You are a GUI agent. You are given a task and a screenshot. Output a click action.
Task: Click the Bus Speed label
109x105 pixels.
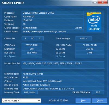(x=10, y=56)
